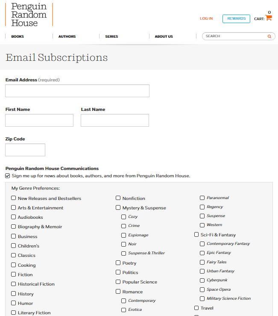The width and height of the screenshot is (278, 316).
Task: Check the Humor checkbox
Action: click(14, 303)
